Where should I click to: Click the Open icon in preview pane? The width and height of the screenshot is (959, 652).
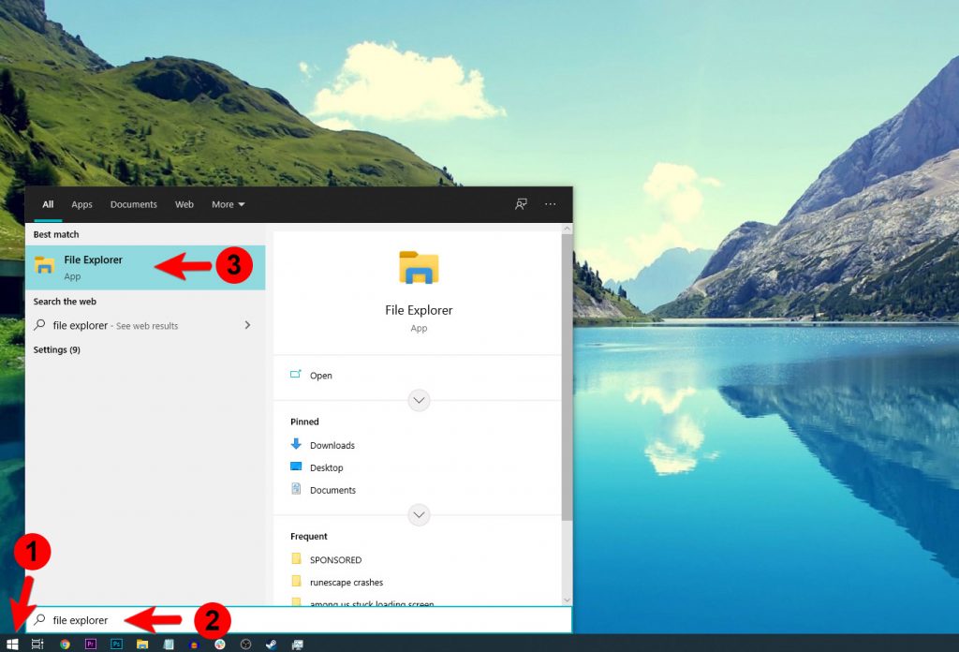click(296, 375)
